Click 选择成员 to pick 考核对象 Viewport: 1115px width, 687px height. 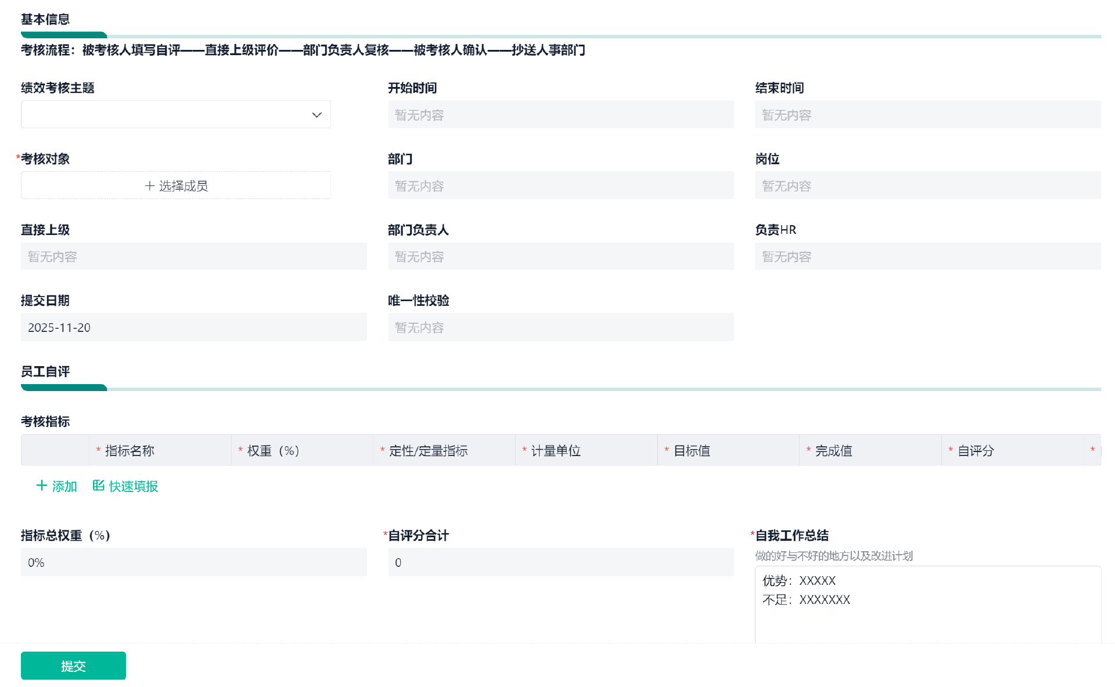coord(183,186)
